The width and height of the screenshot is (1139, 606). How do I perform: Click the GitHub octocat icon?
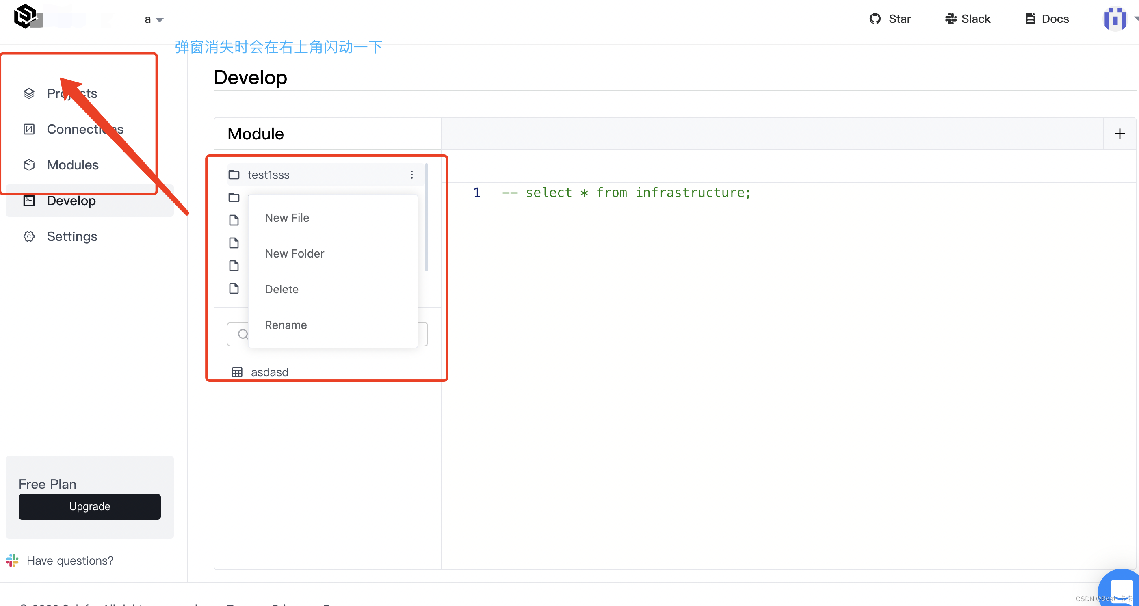pos(875,19)
